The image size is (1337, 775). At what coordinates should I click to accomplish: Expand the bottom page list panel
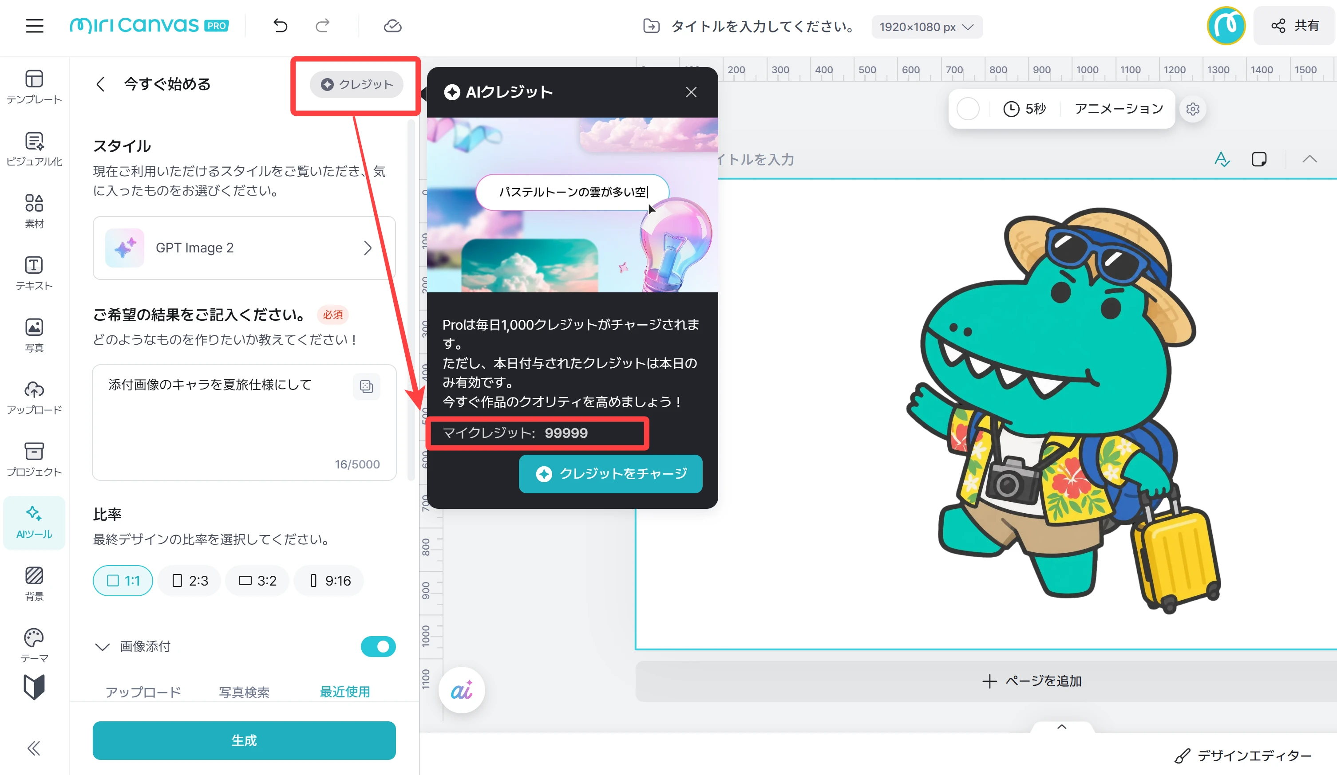coord(1062,727)
